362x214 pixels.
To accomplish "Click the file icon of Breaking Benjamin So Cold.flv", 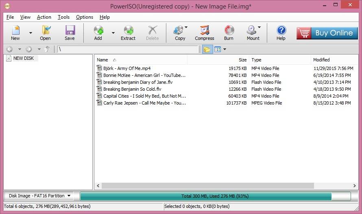I will click(99, 89).
